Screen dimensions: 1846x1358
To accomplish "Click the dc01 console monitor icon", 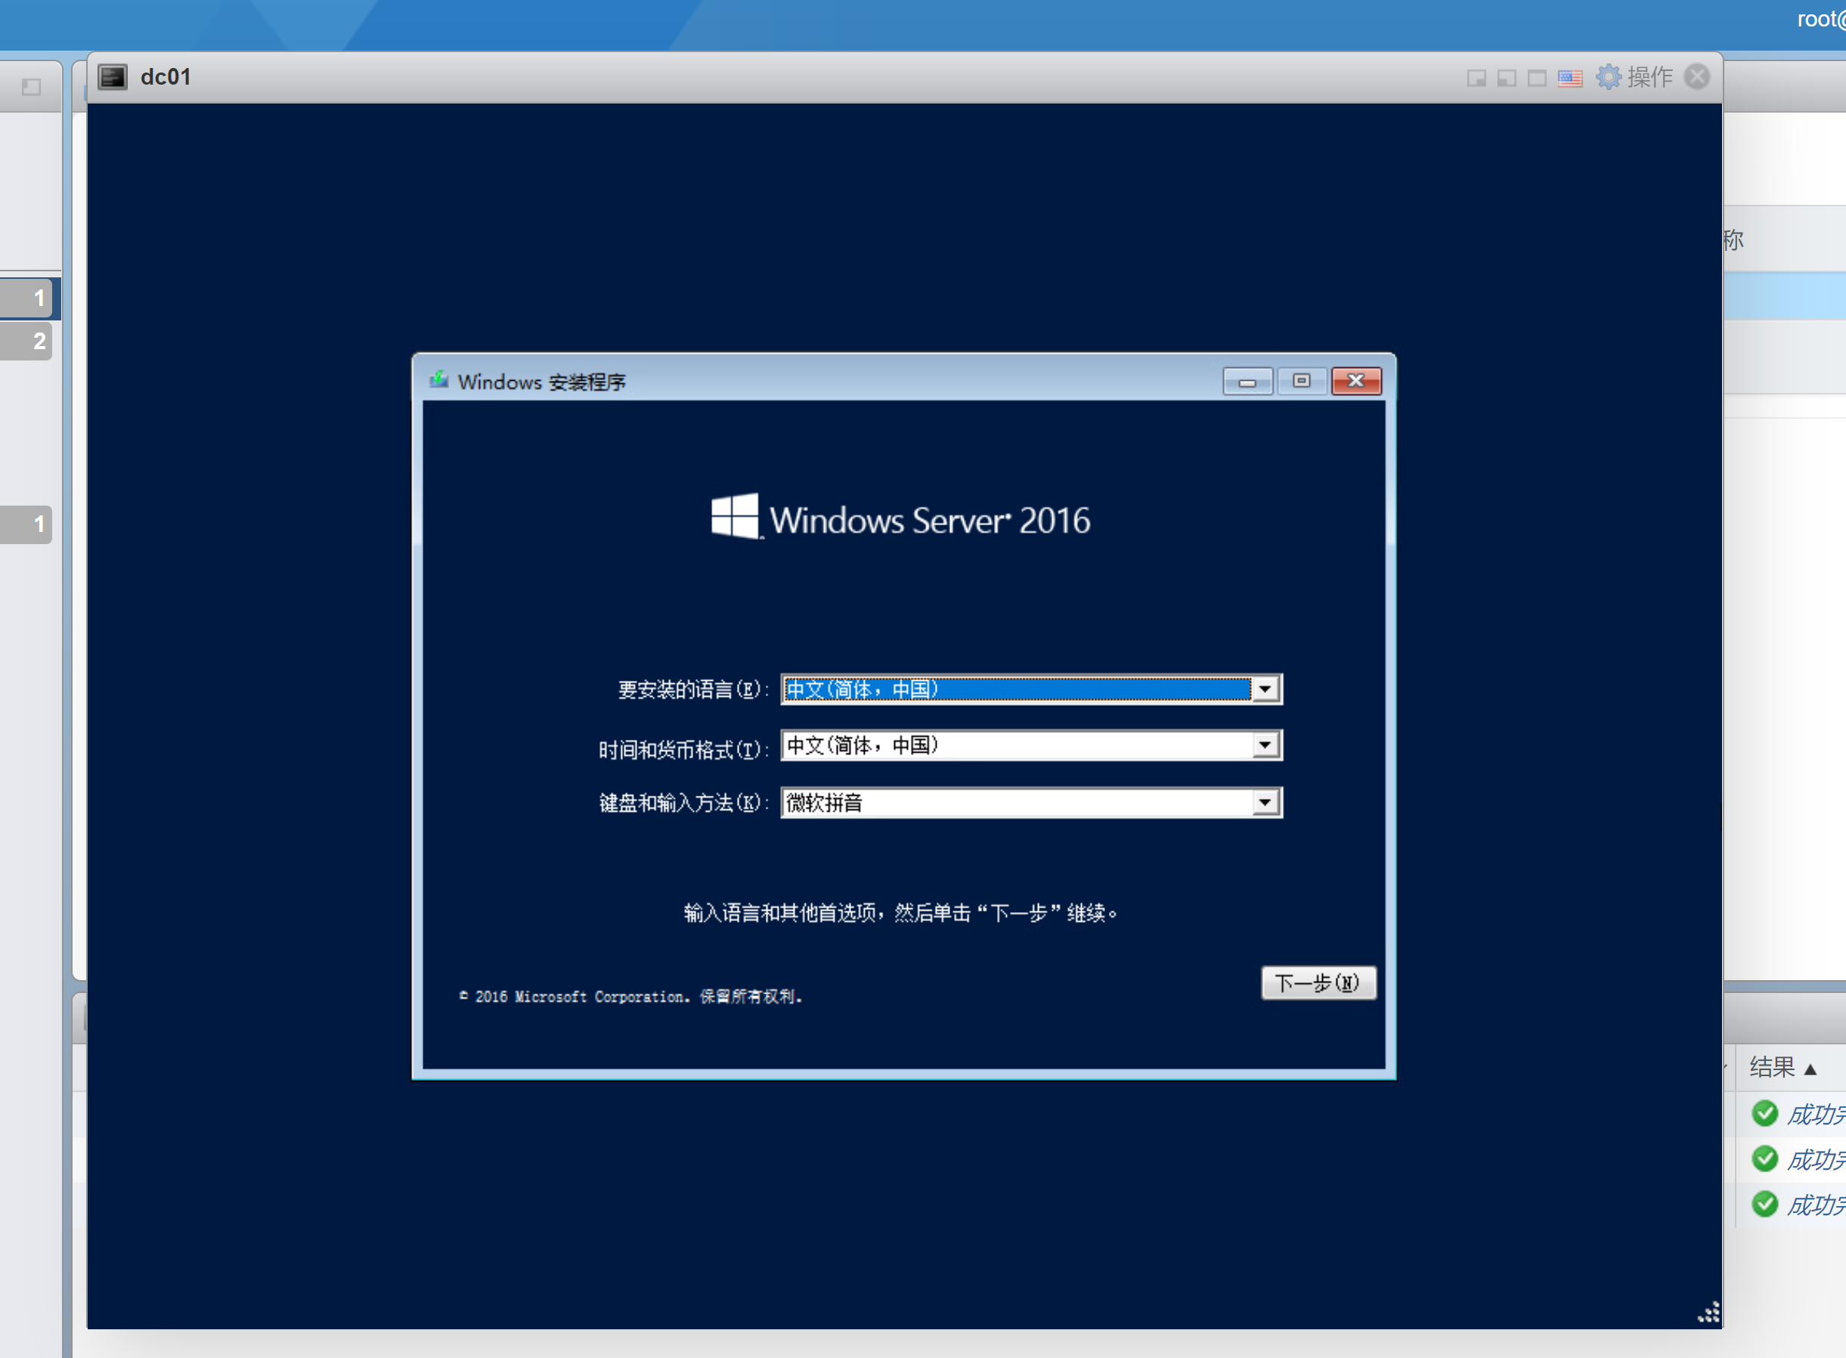I will [113, 77].
